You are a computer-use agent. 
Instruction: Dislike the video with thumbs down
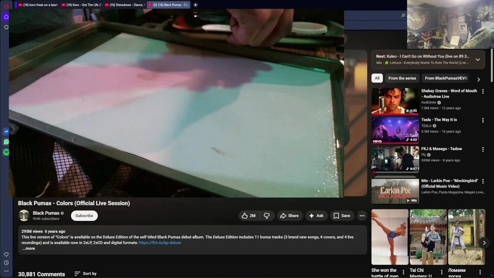tap(267, 216)
